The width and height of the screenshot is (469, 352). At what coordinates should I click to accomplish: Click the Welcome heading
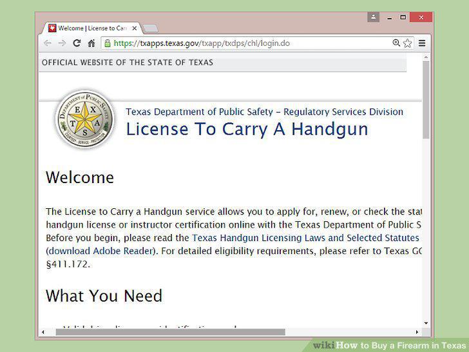[x=80, y=177]
